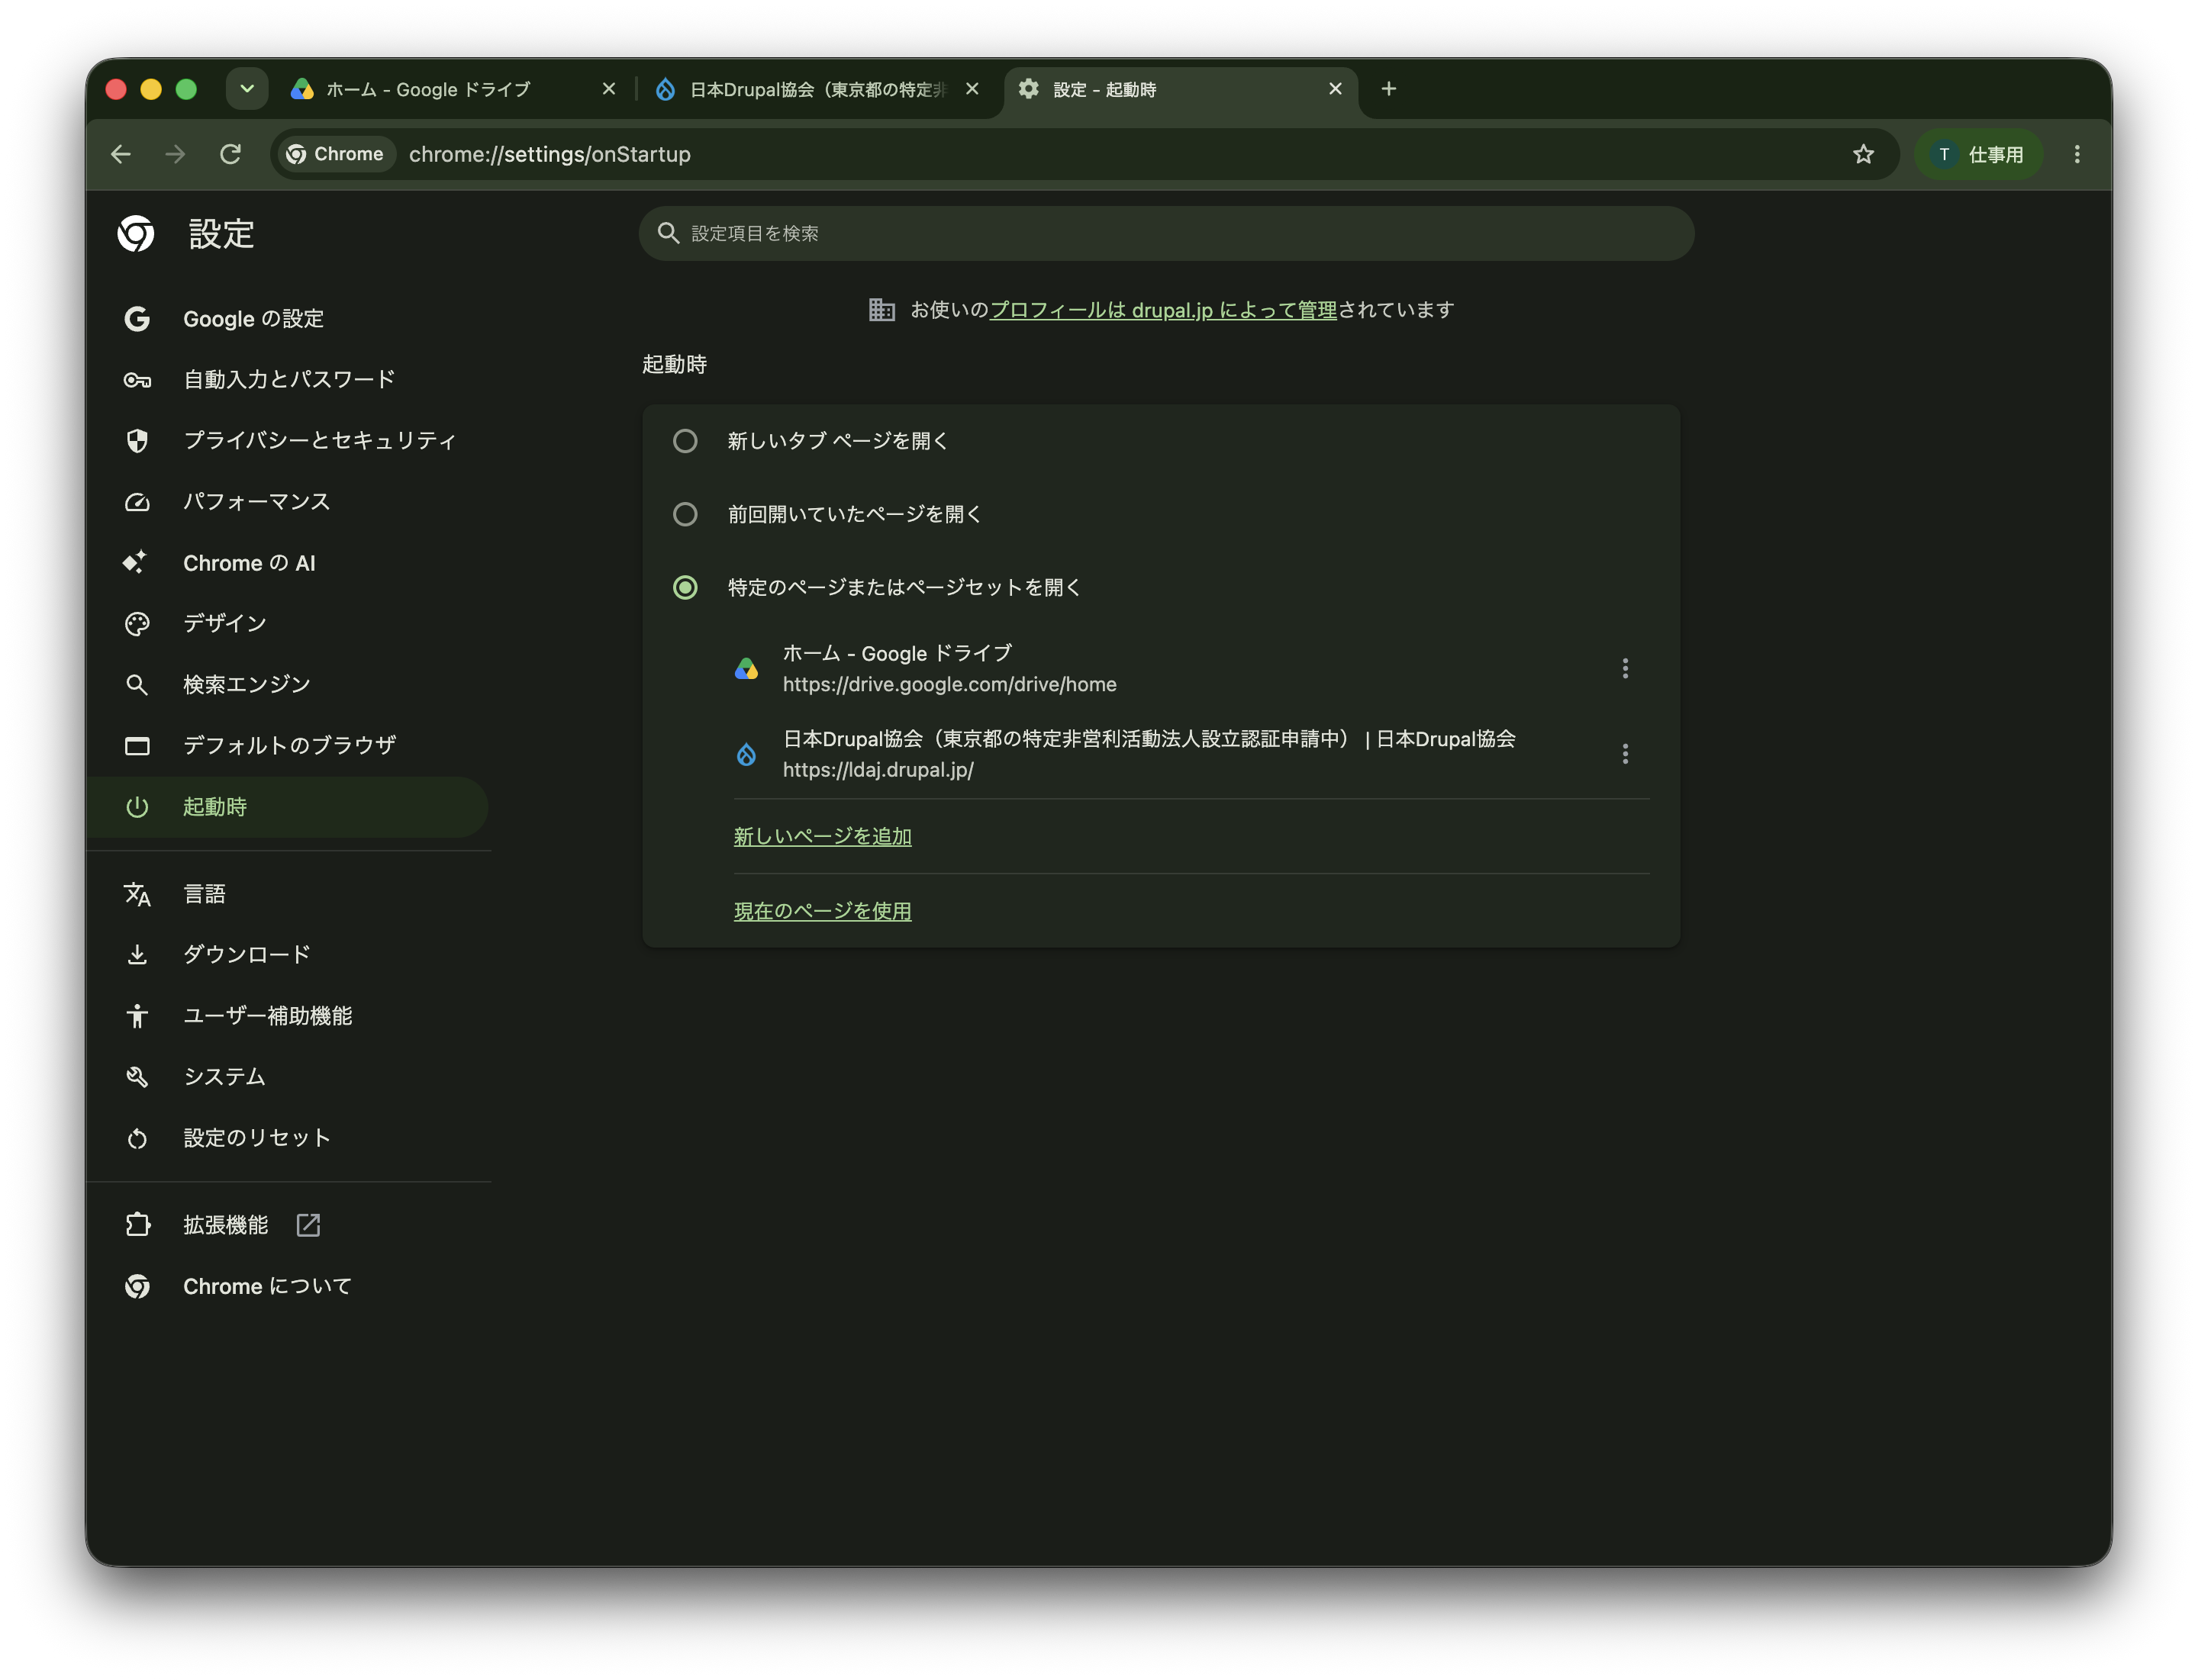Click 新しいページを追加 link
Image resolution: width=2198 pixels, height=1680 pixels.
[823, 836]
